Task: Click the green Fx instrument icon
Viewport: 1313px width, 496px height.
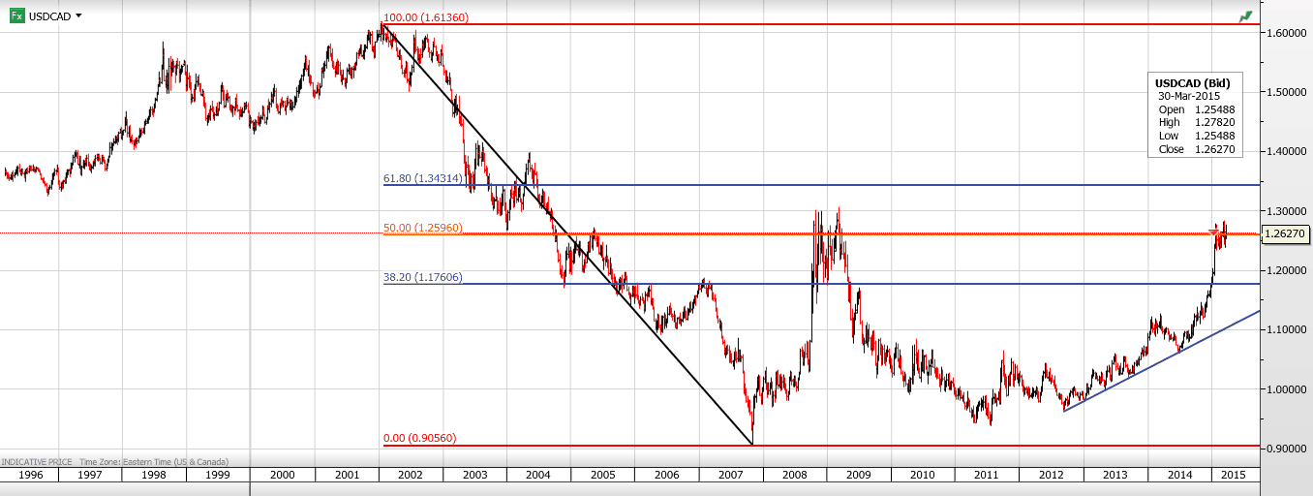Action: 17,15
